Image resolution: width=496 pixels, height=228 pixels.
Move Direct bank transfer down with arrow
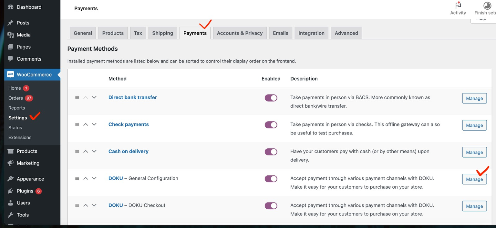click(x=94, y=97)
